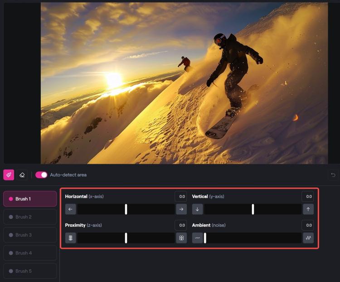340x282 pixels.
Task: Select Brush 1
Action: (x=30, y=199)
